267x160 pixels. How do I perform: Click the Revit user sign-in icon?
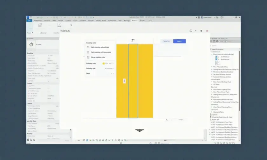202,17
